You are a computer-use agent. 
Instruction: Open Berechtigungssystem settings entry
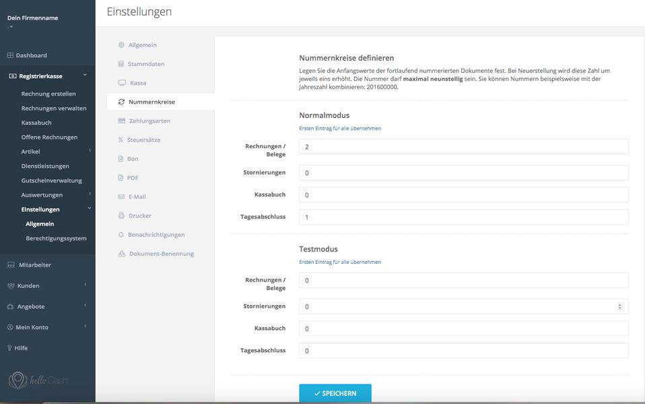pyautogui.click(x=56, y=238)
